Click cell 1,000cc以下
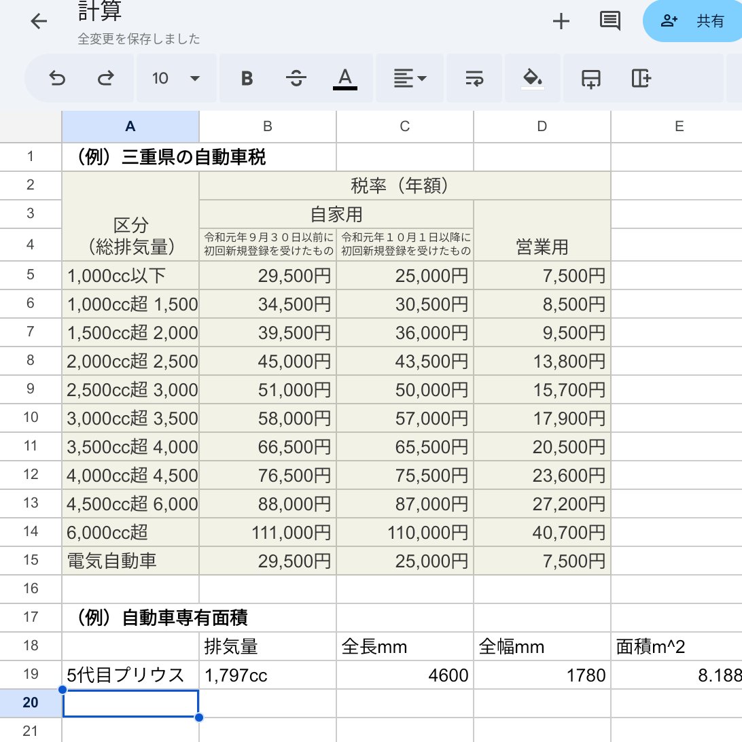The width and height of the screenshot is (742, 742). (130, 275)
